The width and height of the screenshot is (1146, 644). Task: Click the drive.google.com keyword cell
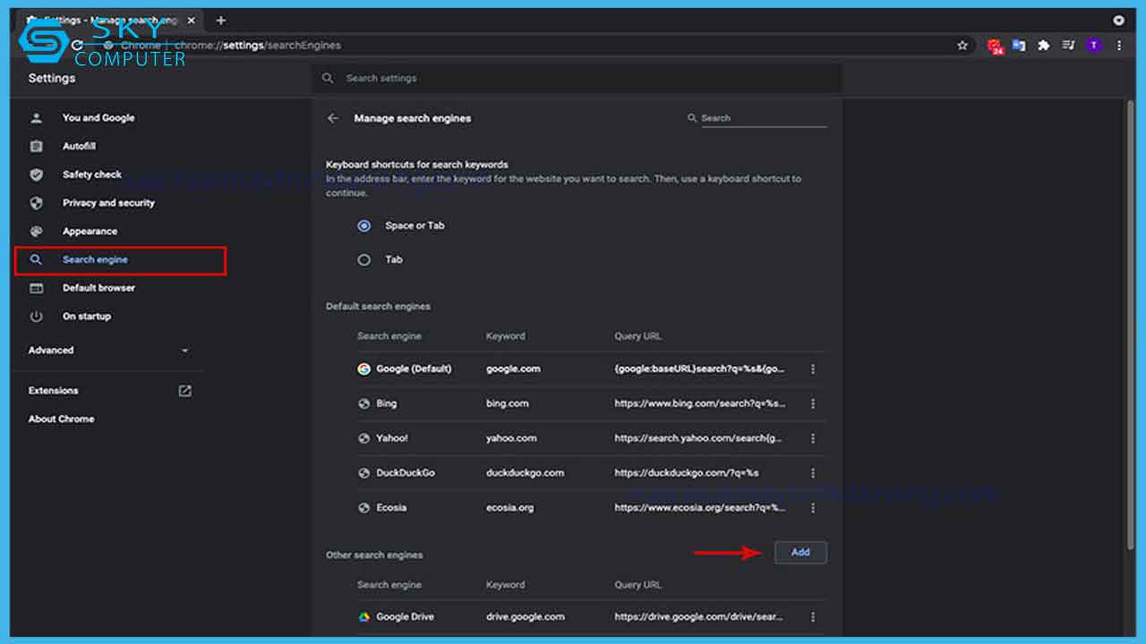[x=526, y=617]
